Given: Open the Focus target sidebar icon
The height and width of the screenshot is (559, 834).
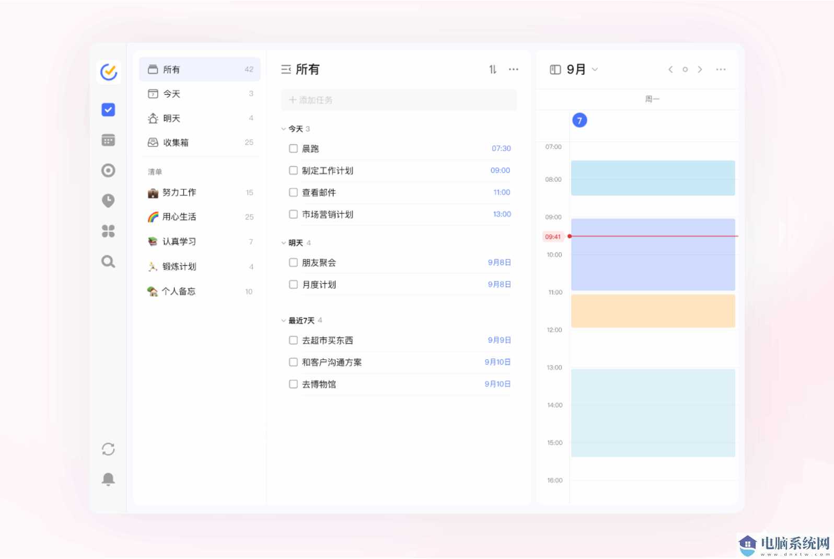Looking at the screenshot, I should pos(108,170).
